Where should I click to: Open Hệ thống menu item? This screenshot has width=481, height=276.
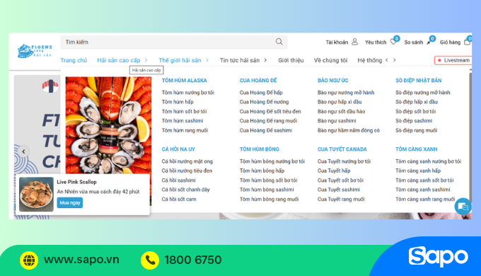click(370, 60)
